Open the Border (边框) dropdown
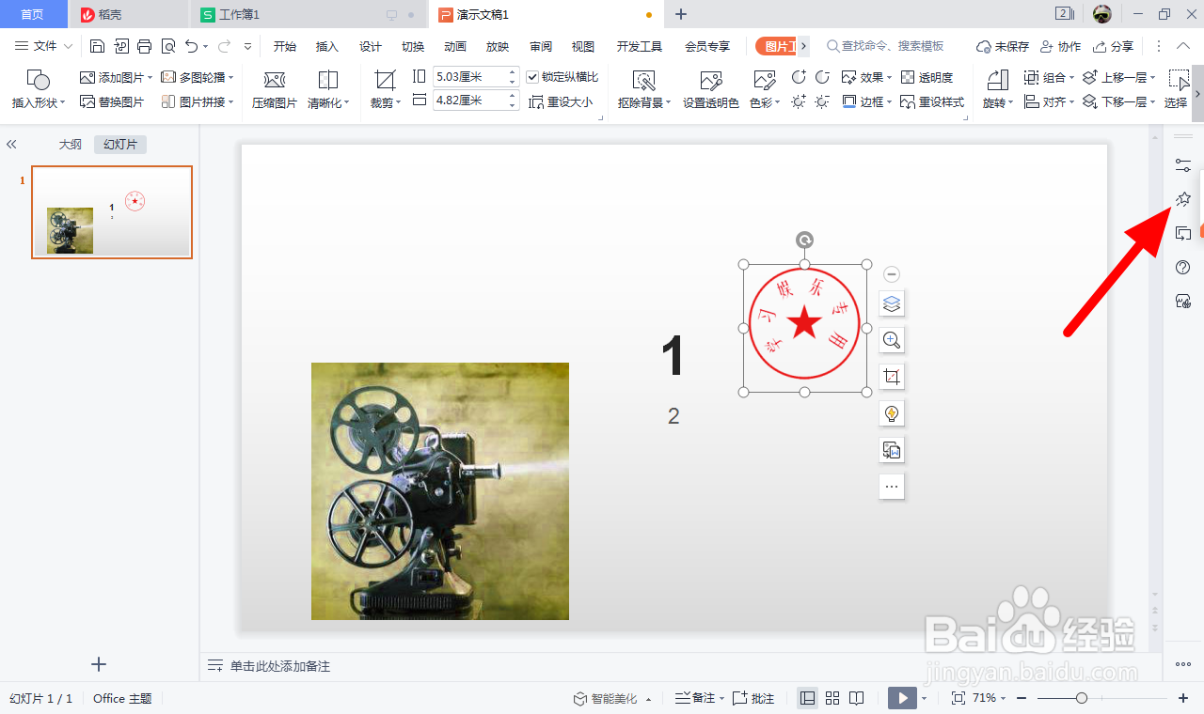This screenshot has width=1204, height=714. pyautogui.click(x=867, y=101)
